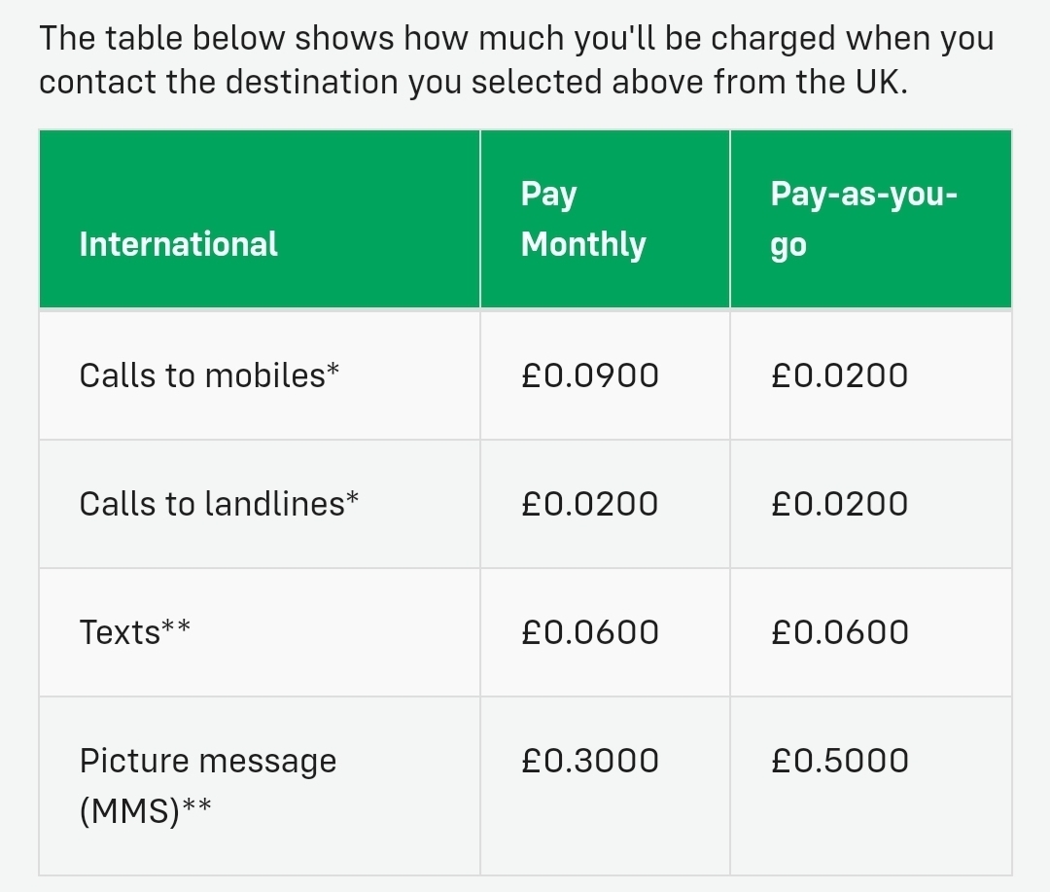Select Pay Monthly calls to landlines price
1050x892 pixels.
tap(590, 504)
